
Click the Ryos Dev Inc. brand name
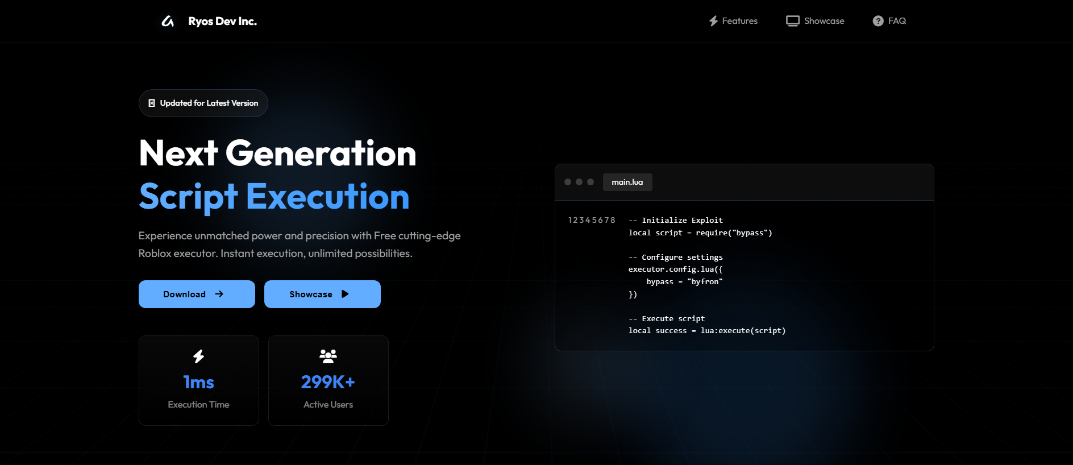pyautogui.click(x=222, y=21)
